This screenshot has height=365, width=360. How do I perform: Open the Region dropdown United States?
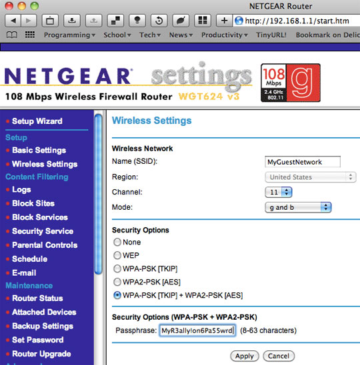pos(311,177)
